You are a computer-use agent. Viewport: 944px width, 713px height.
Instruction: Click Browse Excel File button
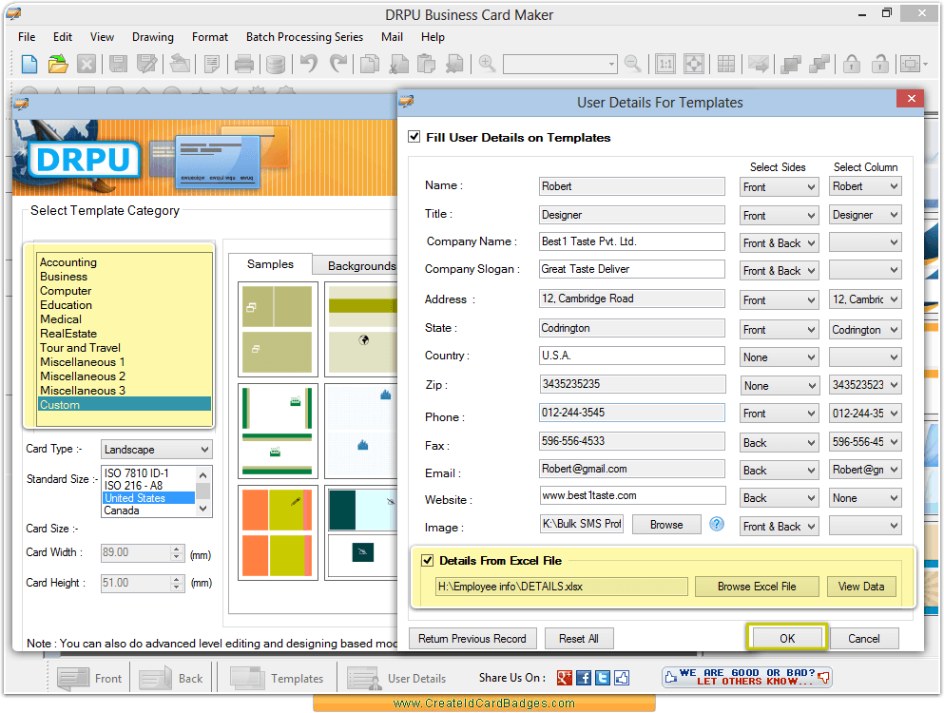(757, 586)
